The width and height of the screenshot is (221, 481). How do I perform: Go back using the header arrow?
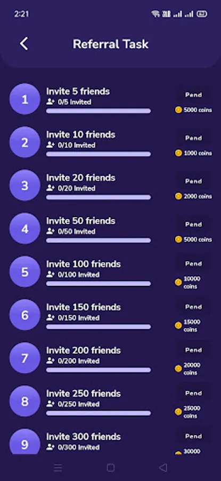tap(24, 44)
